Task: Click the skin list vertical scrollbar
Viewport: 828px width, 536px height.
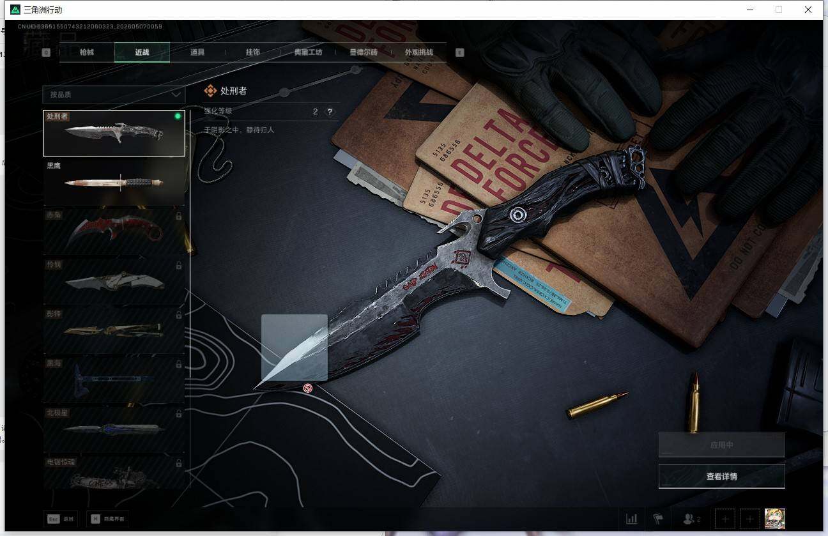Action: tap(190, 300)
